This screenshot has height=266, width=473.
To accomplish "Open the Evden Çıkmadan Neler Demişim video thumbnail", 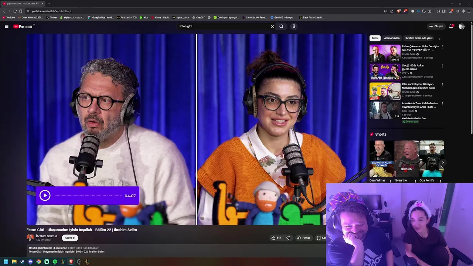I will click(385, 53).
